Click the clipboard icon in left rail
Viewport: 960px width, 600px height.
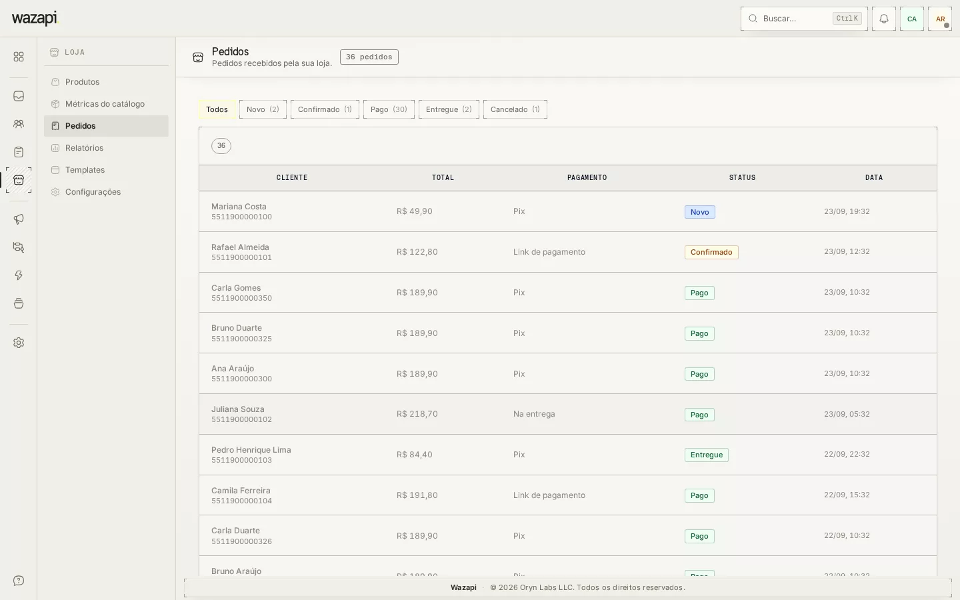[19, 152]
